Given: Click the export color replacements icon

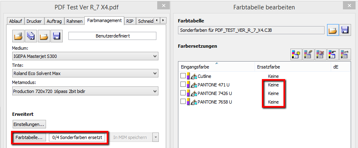Looking at the screenshot, I should [x=345, y=55].
